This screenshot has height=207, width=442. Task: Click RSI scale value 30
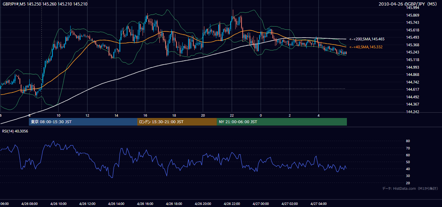coord(408,176)
